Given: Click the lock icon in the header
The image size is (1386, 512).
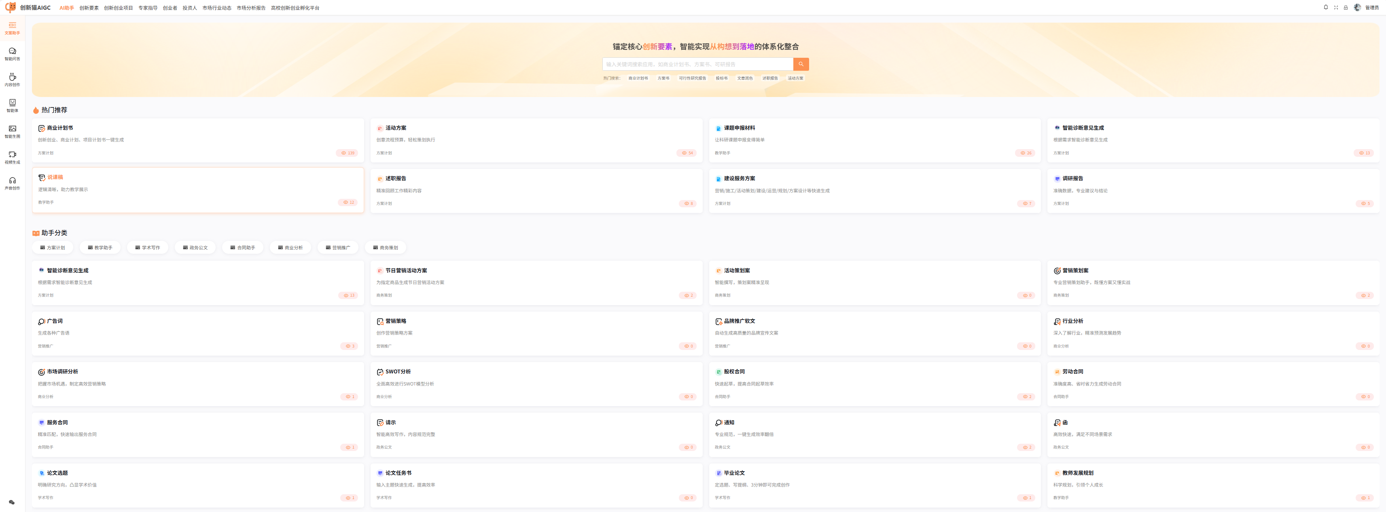Looking at the screenshot, I should 1346,8.
